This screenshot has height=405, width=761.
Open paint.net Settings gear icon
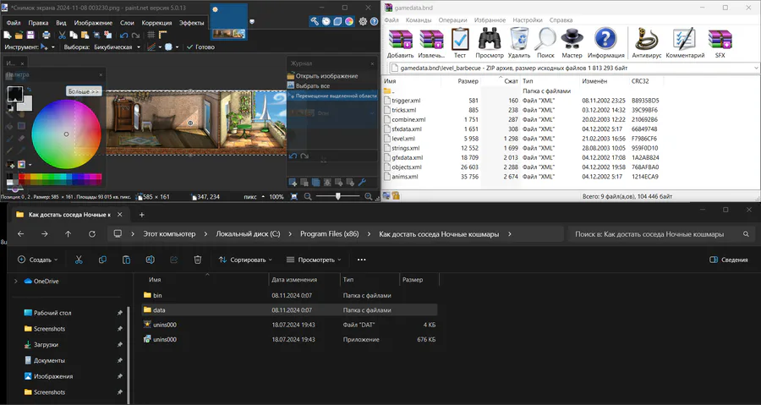tap(363, 21)
